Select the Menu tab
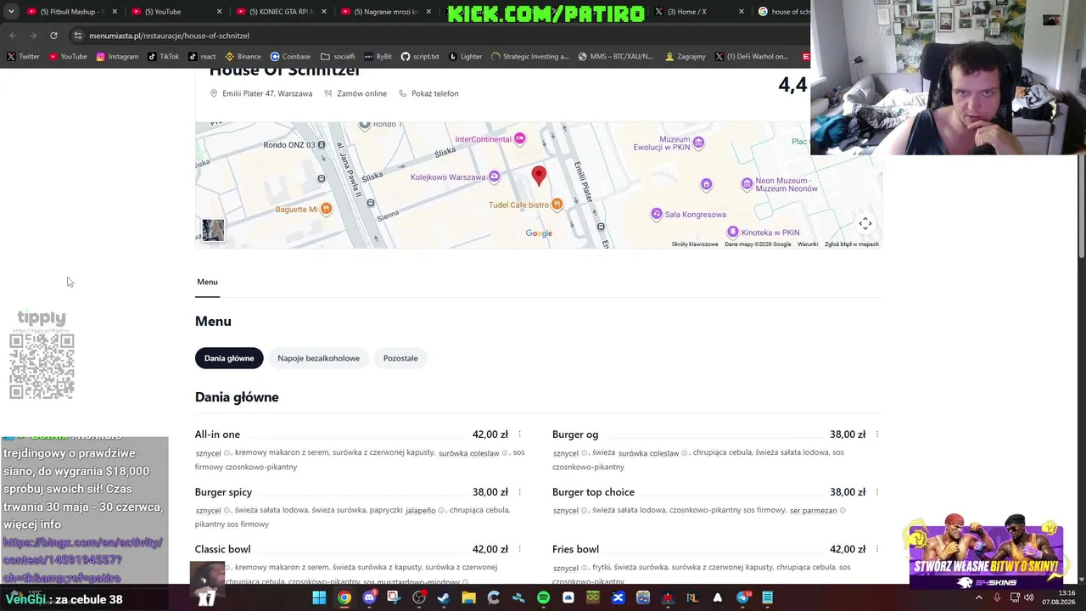This screenshot has width=1086, height=611. pyautogui.click(x=207, y=282)
